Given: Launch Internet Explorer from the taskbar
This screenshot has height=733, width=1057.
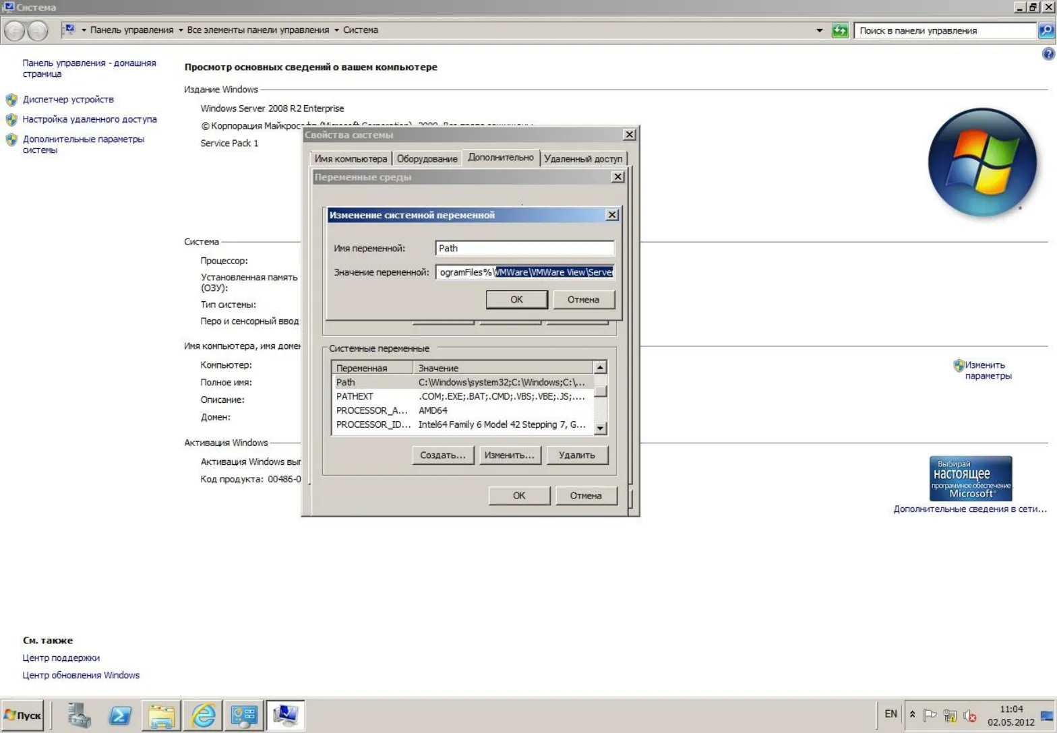Looking at the screenshot, I should coord(203,715).
